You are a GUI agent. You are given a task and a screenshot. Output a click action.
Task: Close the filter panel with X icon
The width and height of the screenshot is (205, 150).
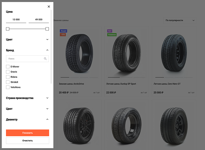[x=49, y=6]
